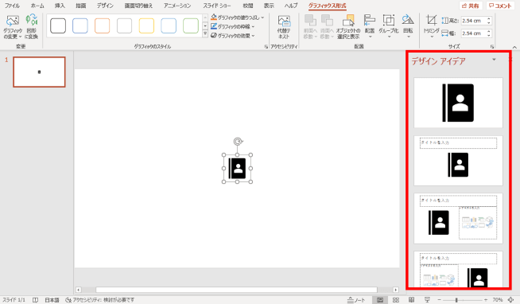Open the Slide Show (スライド ショー) tab
Screen dimensions: 520x304
coord(217,6)
